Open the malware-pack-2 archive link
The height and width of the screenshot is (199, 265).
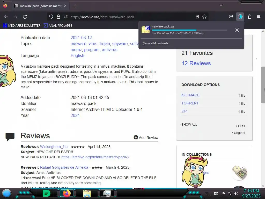tap(95, 157)
